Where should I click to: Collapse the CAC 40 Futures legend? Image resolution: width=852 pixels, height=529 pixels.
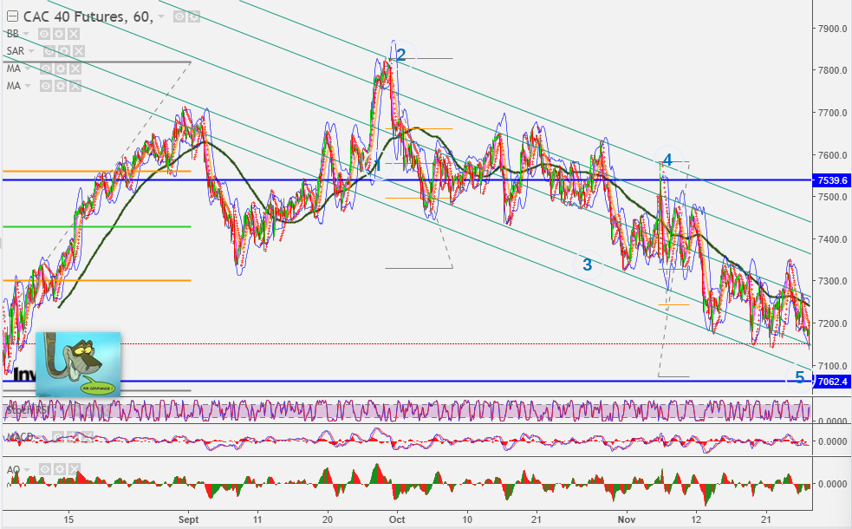(12, 16)
